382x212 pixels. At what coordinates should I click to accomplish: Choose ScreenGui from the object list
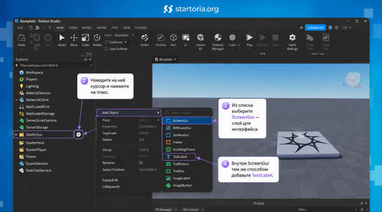(x=187, y=120)
